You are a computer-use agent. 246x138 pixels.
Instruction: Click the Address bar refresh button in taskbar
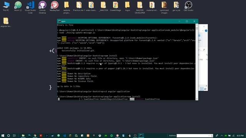pyautogui.click(x=212, y=135)
